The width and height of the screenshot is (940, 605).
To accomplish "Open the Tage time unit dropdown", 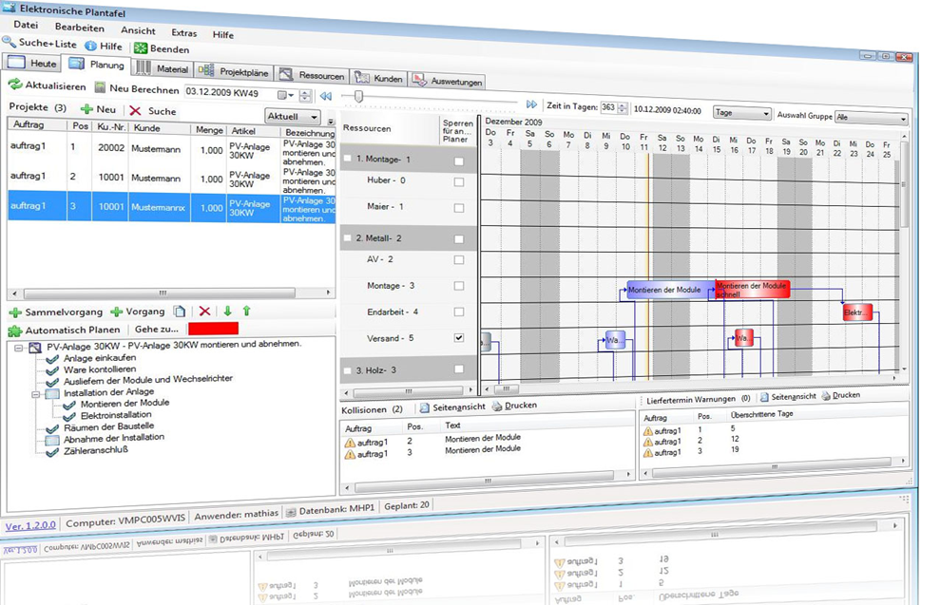I will pos(741,113).
